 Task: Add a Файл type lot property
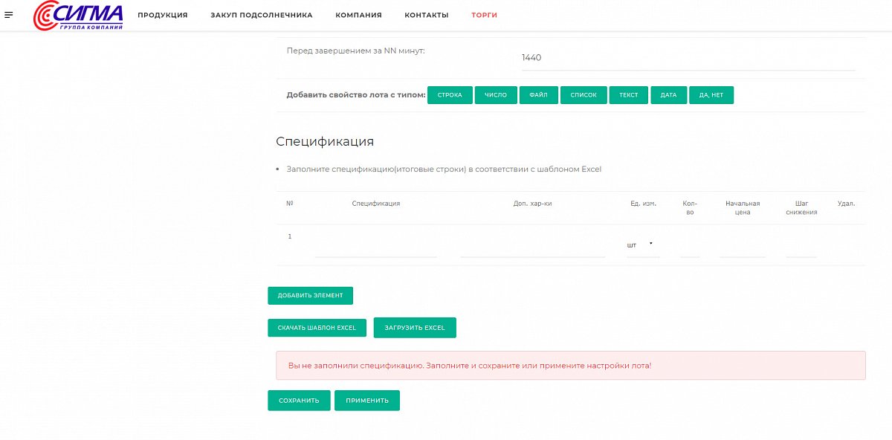[x=538, y=95]
